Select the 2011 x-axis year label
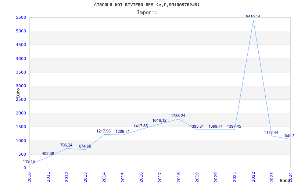Image resolution: width=294 pixels, height=184 pixels. (48, 177)
